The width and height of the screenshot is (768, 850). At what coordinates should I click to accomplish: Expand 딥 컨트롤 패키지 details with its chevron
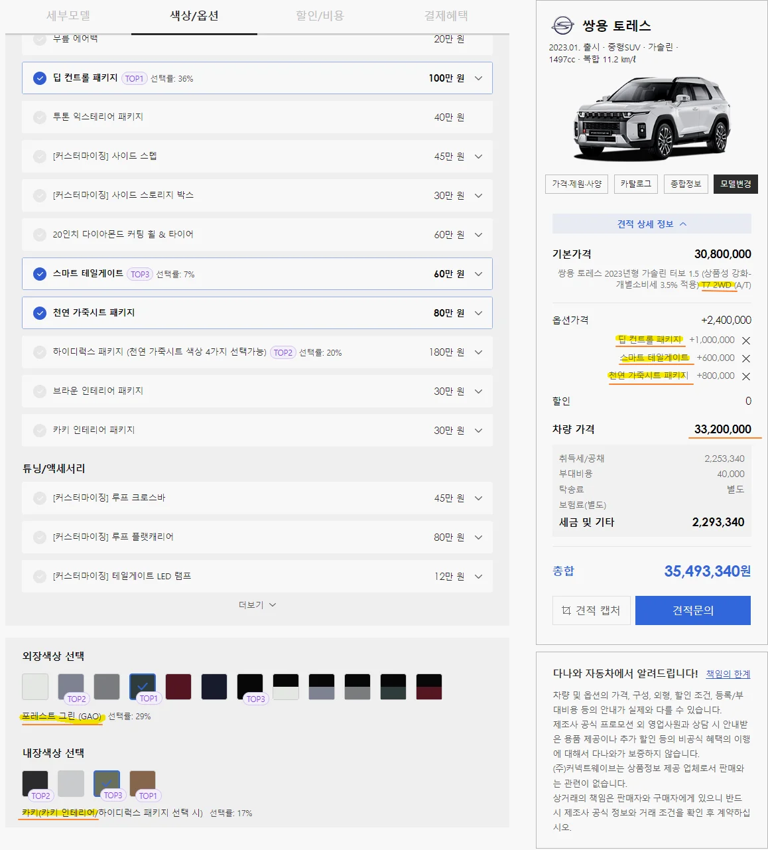coord(478,78)
